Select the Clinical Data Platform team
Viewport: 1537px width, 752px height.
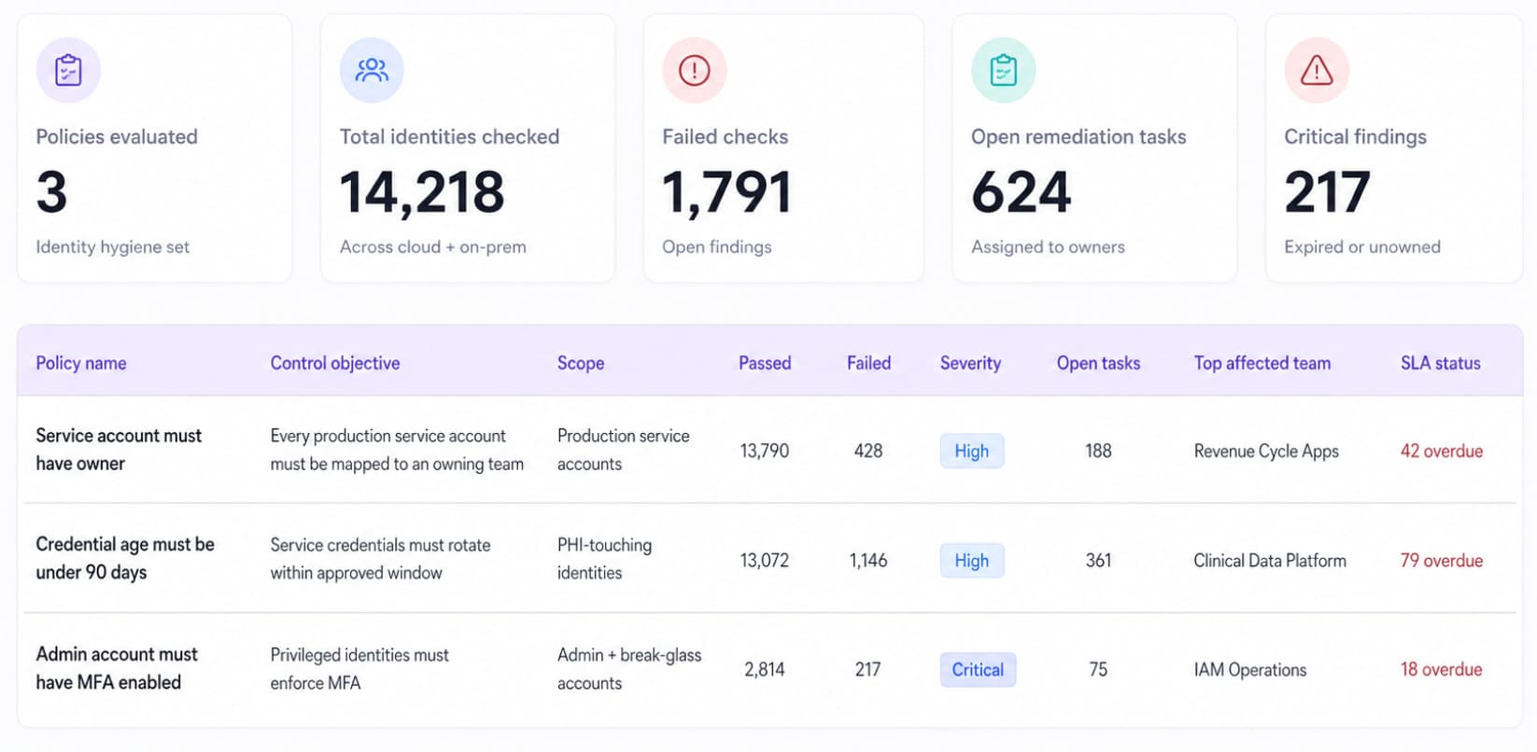click(x=1270, y=561)
